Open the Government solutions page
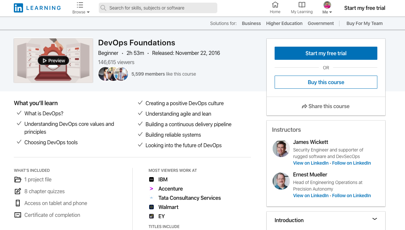Screen dimensions: 405x230 pyautogui.click(x=321, y=23)
